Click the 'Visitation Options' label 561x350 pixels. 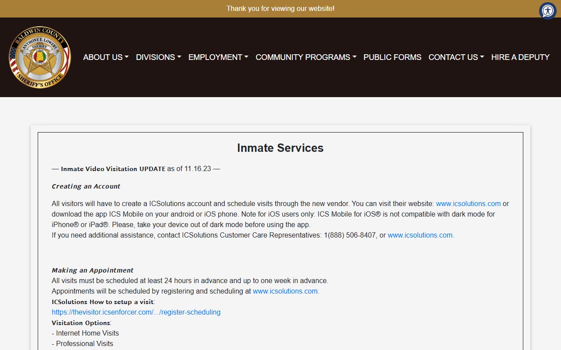(81, 323)
